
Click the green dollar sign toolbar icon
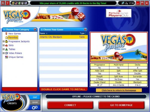coord(19,3)
